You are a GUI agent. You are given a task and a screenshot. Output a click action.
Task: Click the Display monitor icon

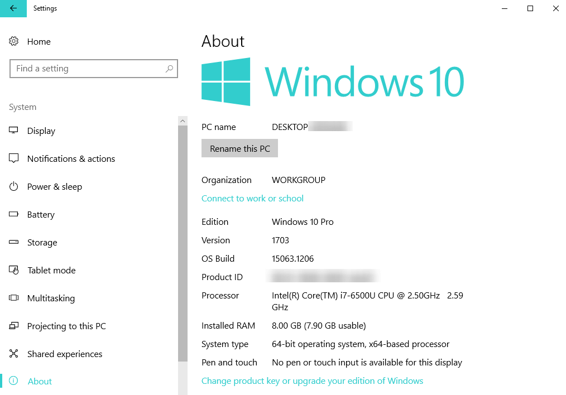click(13, 131)
